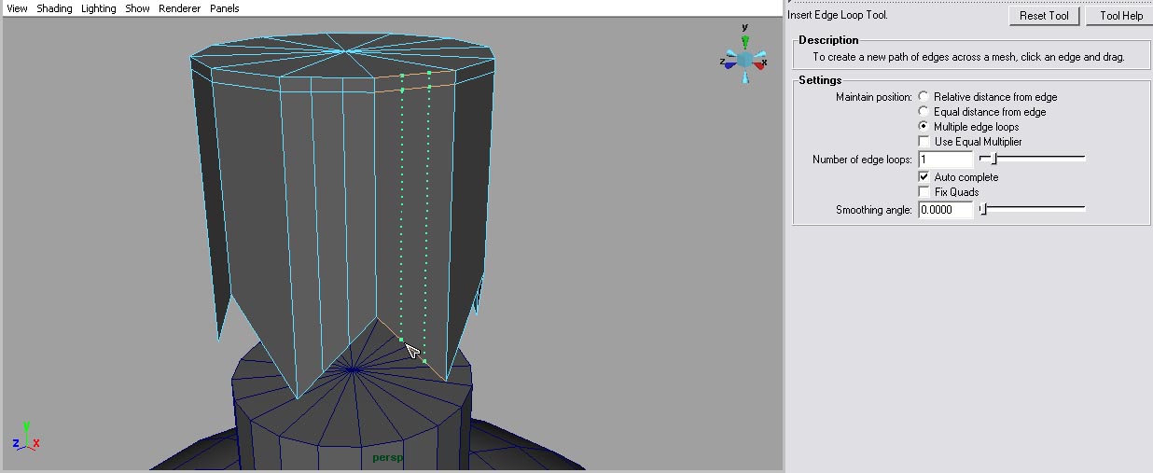Select Relative distance from edge option
This screenshot has width=1153, height=473.
(x=924, y=97)
